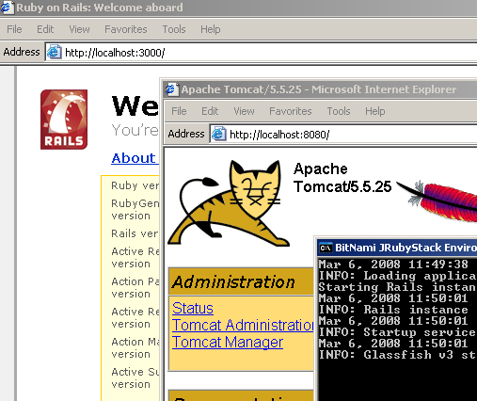Open Help menu in Ruby on Rails window
Screen dimensions: 477x401
[x=211, y=29]
